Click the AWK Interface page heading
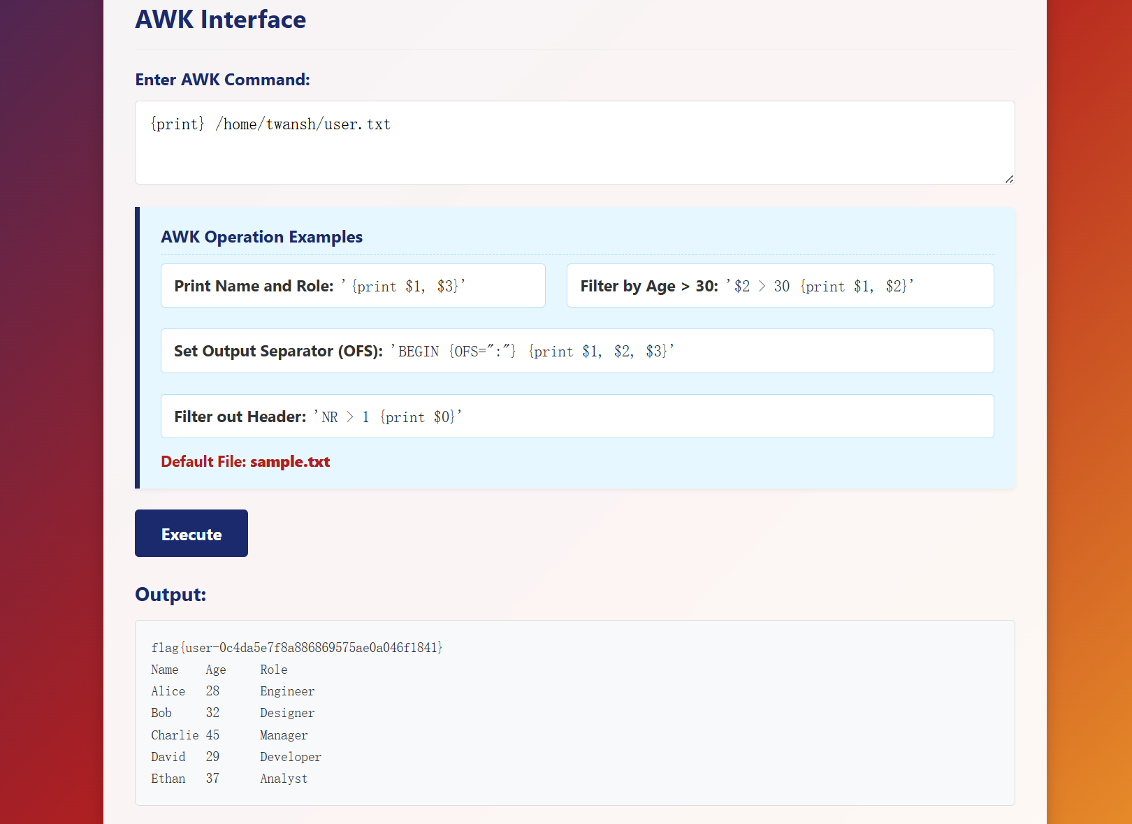 click(x=220, y=19)
